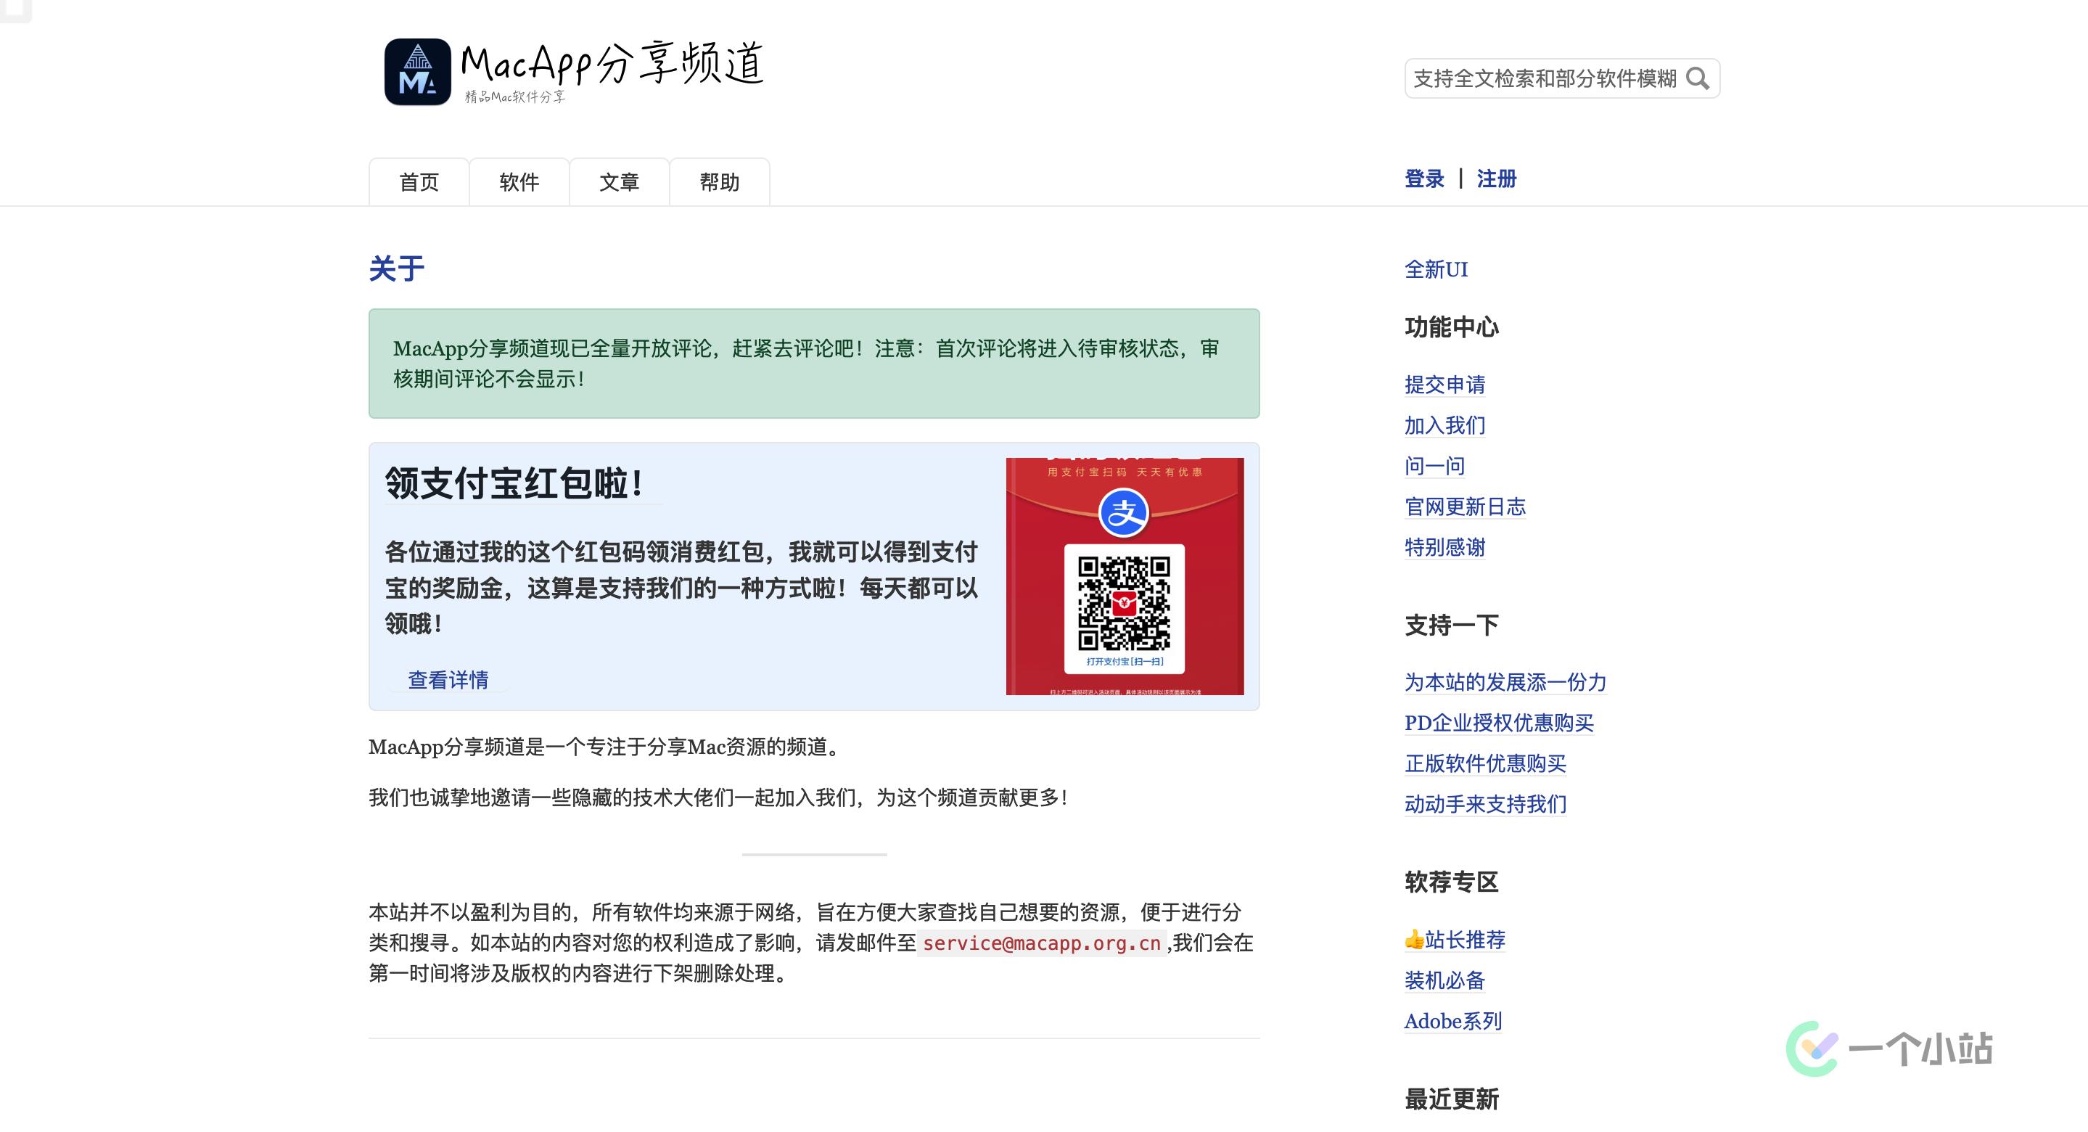This screenshot has width=2088, height=1132.
Task: Click the 关于 page heading
Action: [396, 269]
